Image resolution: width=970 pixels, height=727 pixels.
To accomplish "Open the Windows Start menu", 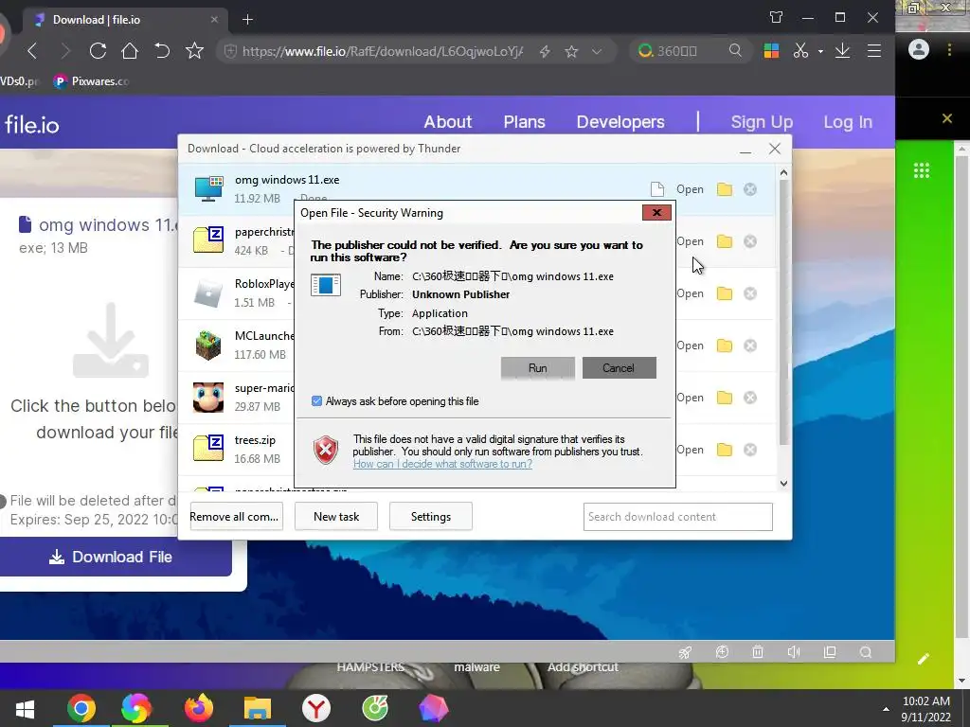I will click(x=25, y=708).
